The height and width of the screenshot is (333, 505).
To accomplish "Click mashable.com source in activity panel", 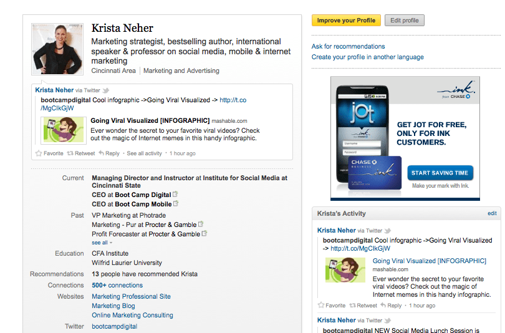I will coord(390,269).
